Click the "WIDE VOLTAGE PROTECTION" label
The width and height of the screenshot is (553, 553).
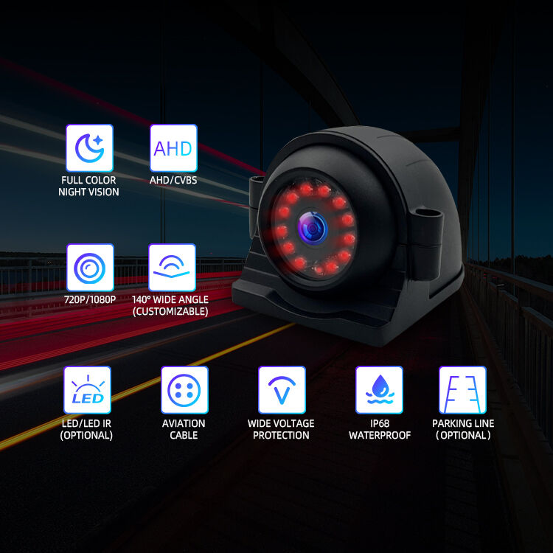pyautogui.click(x=281, y=429)
